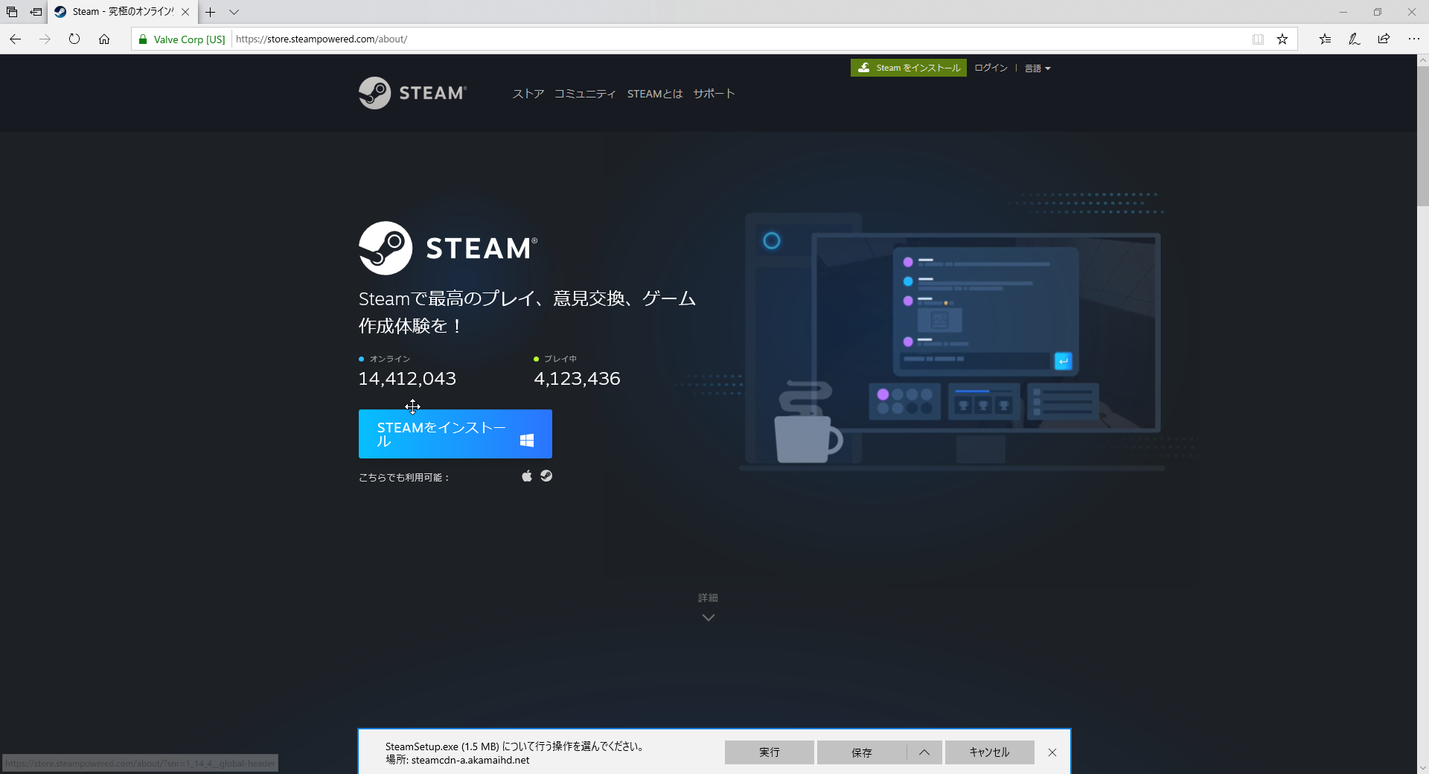Click the page vertical scrollbar thumb
1429x774 pixels.
pos(1423,136)
